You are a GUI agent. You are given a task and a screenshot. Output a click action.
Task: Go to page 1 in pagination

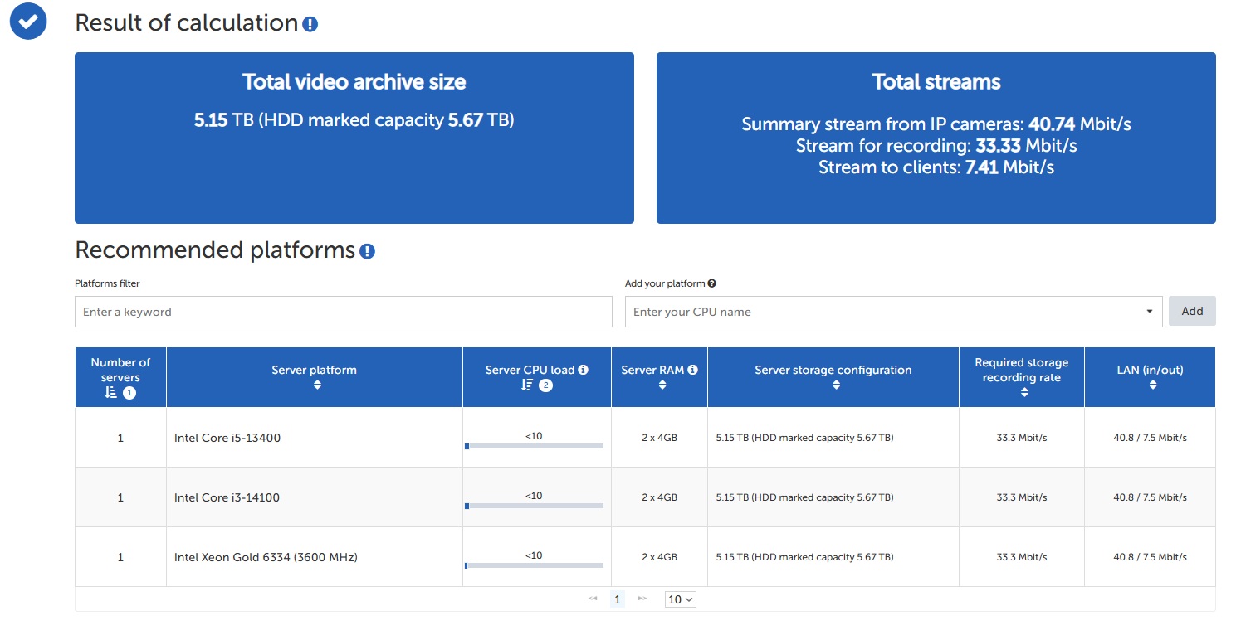tap(617, 599)
